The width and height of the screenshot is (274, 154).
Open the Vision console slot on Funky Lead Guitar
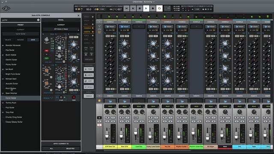(x=153, y=27)
